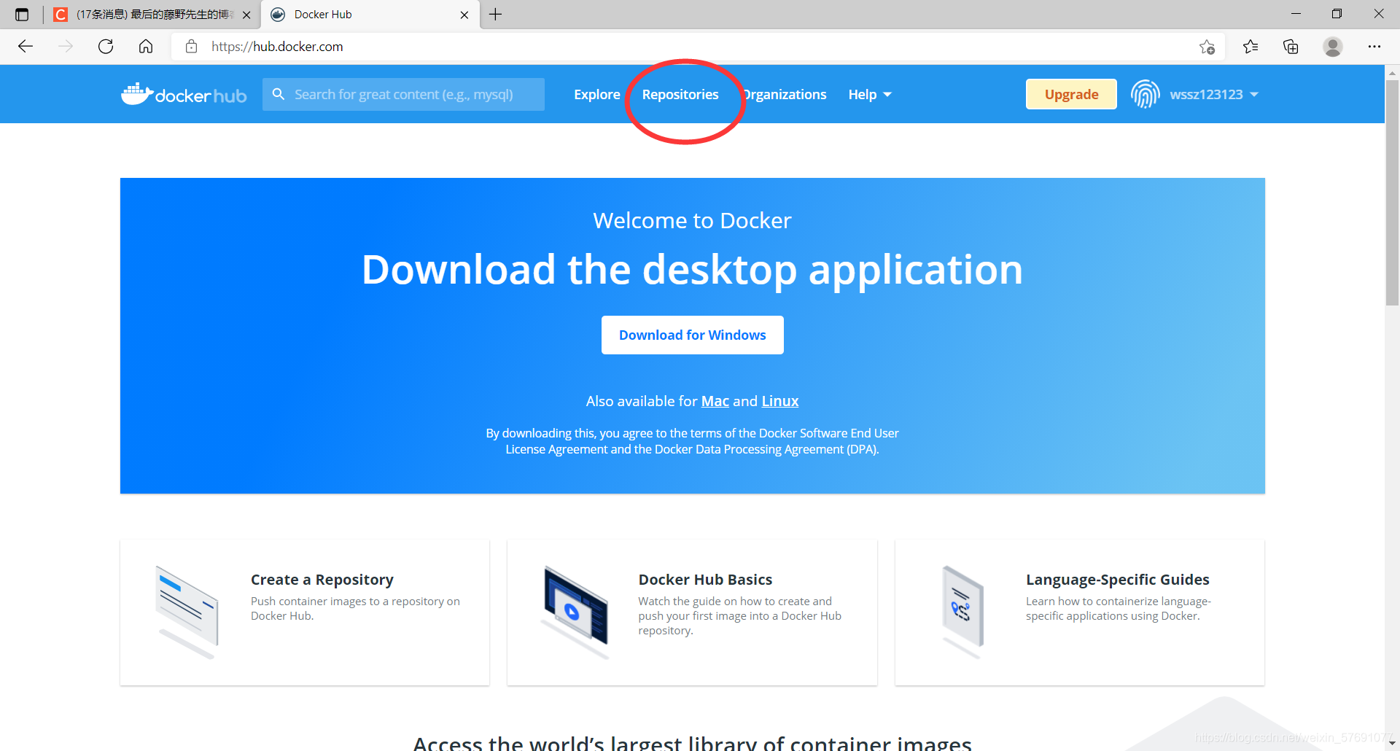
Task: Click the Docker Hub Basics video illustration
Action: [575, 612]
